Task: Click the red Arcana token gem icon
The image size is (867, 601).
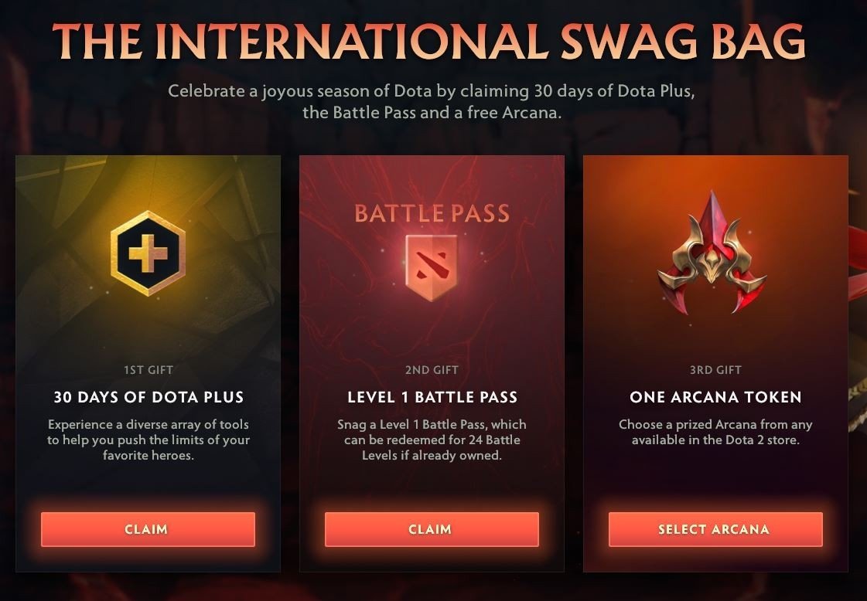Action: pos(712,253)
